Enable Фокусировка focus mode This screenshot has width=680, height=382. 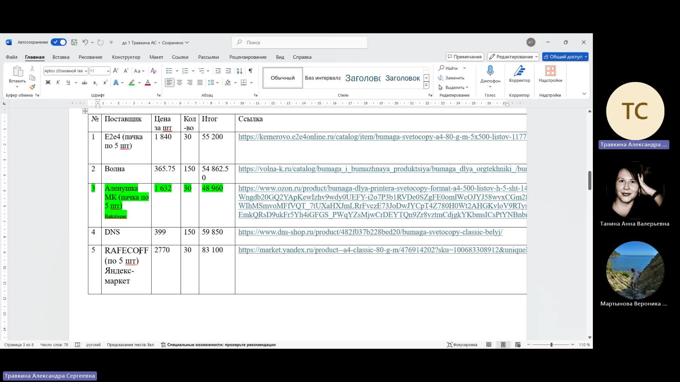[x=462, y=345]
